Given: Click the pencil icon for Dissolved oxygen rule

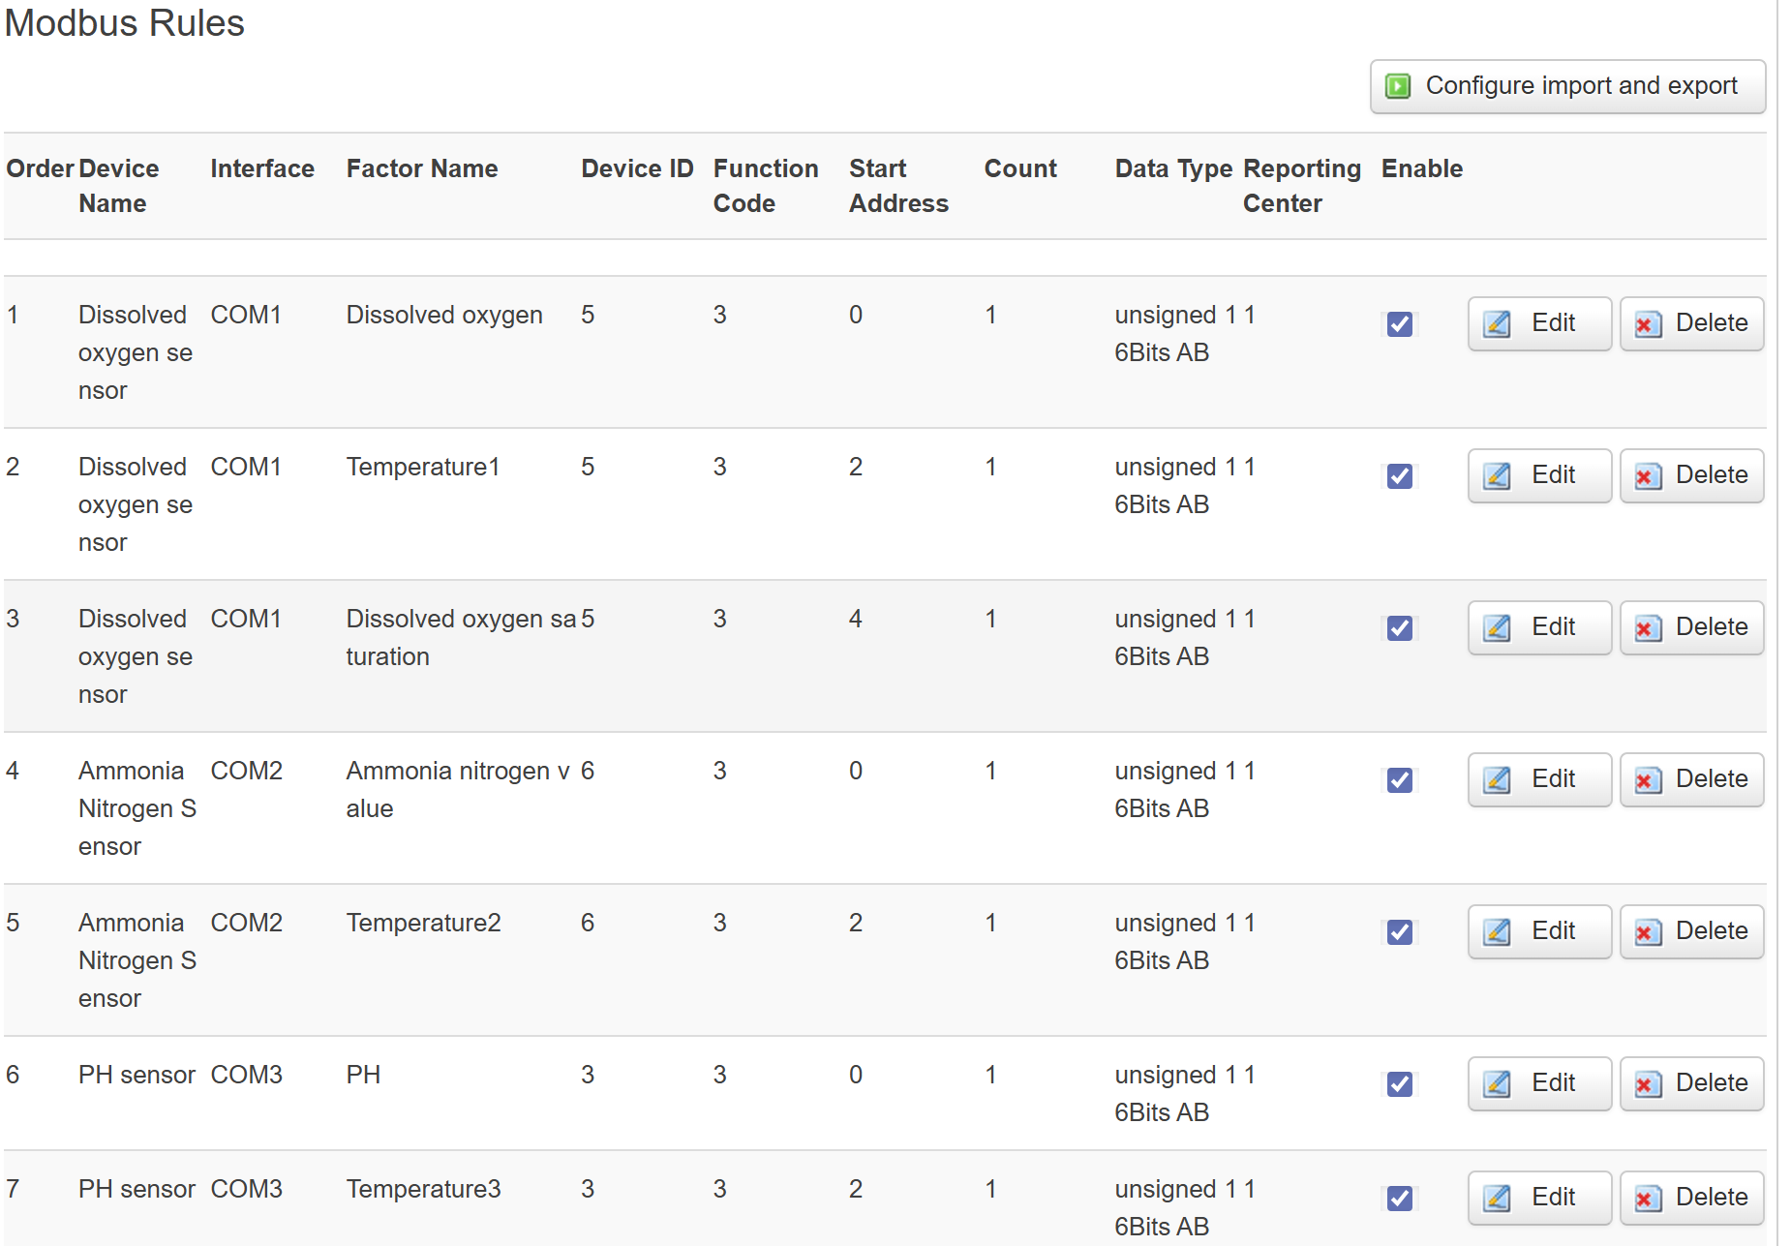Looking at the screenshot, I should tap(1497, 323).
